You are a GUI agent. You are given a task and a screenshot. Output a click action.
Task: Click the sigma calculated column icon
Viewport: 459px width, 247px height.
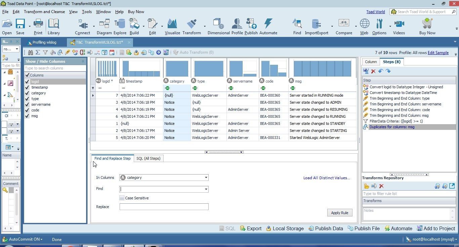click(38, 52)
